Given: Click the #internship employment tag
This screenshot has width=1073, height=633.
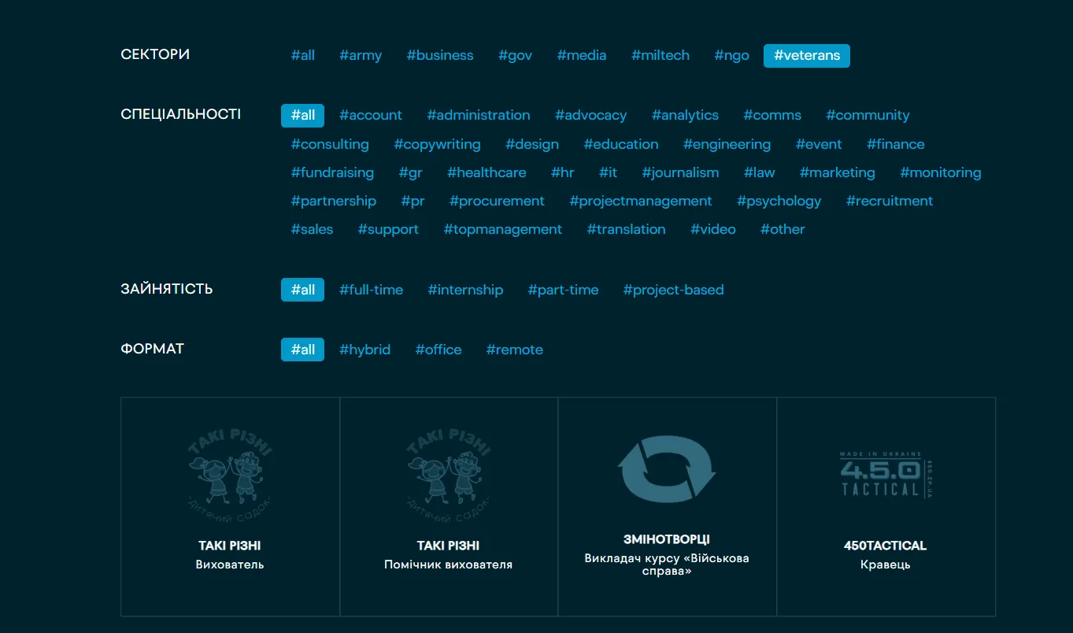Looking at the screenshot, I should coord(465,290).
